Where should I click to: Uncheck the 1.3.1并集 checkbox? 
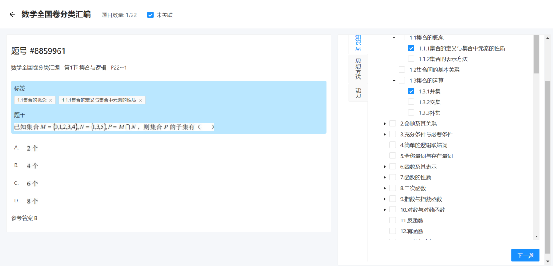(x=411, y=91)
